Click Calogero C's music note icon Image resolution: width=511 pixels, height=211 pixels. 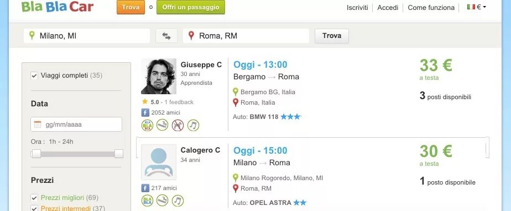[x=178, y=201]
